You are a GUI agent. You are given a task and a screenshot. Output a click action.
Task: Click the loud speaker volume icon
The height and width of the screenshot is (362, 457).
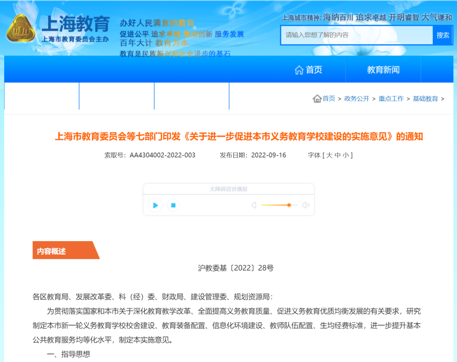306,206
